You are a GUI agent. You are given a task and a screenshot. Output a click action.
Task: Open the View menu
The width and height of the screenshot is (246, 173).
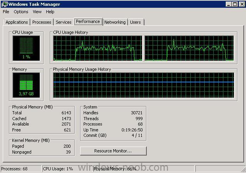[37, 12]
